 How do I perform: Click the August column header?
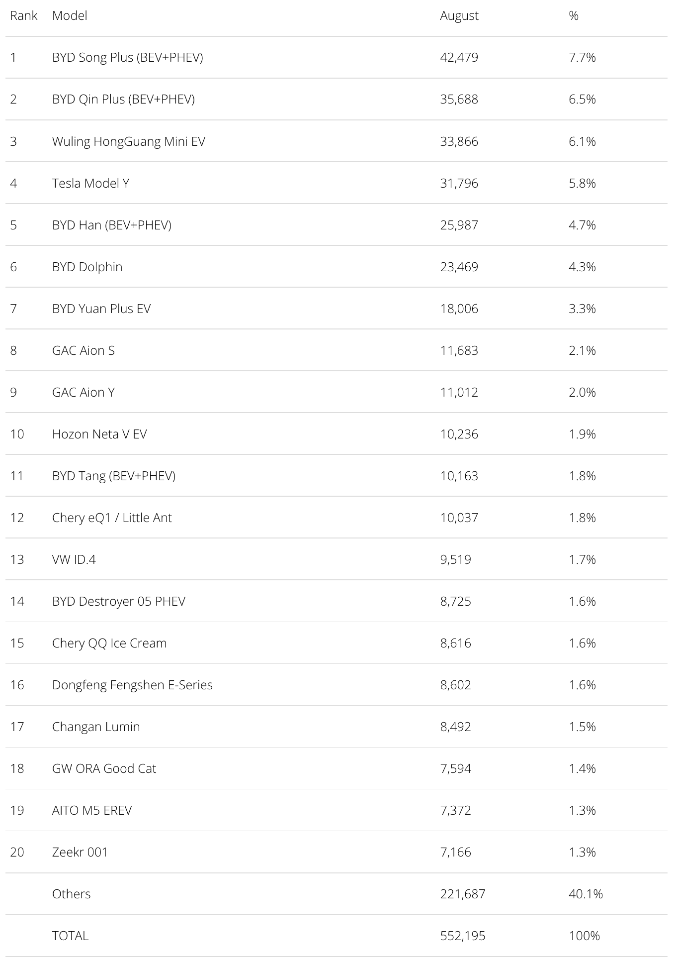[459, 16]
